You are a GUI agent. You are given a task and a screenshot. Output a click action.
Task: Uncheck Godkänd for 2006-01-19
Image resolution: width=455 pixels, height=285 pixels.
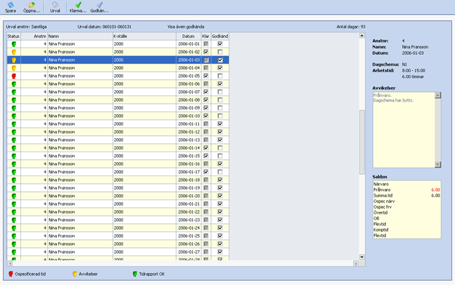point(220,188)
